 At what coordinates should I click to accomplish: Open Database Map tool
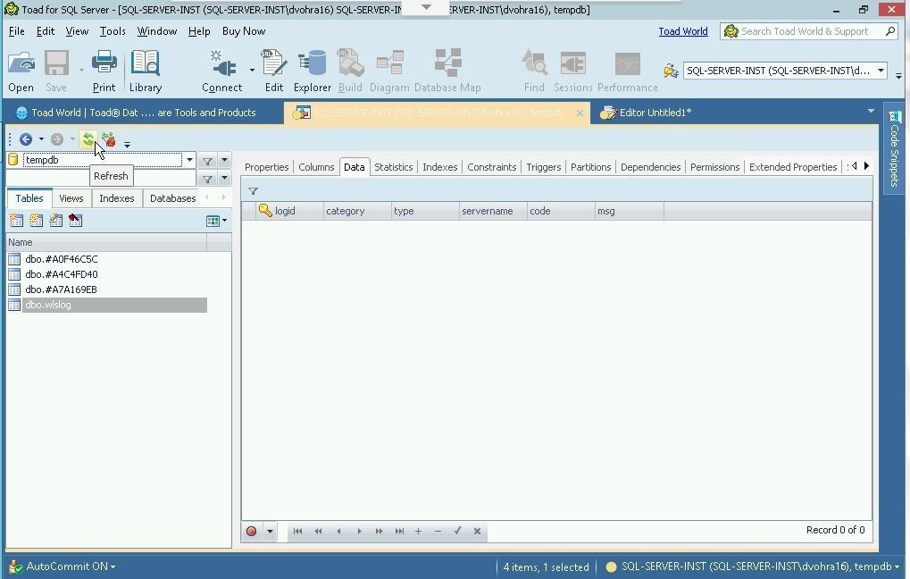point(447,71)
